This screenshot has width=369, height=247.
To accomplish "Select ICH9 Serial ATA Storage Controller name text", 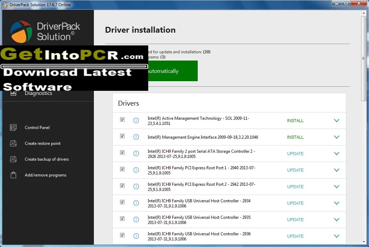I will tap(202, 154).
